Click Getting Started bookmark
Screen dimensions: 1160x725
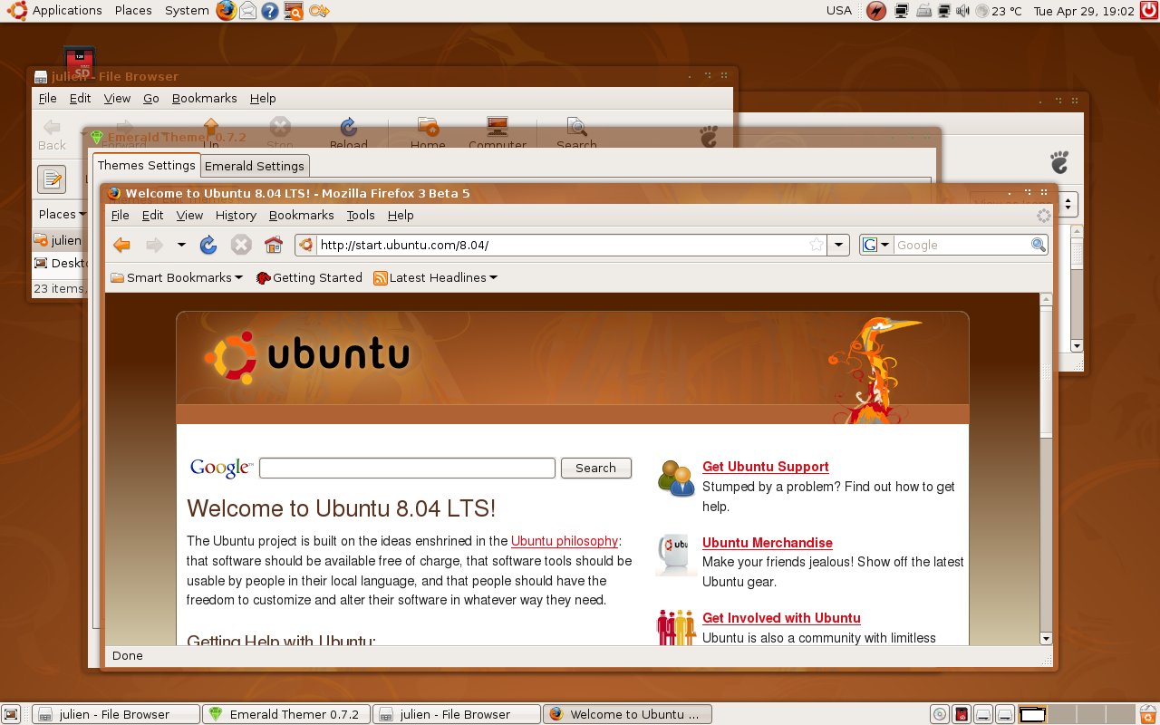[x=309, y=277]
